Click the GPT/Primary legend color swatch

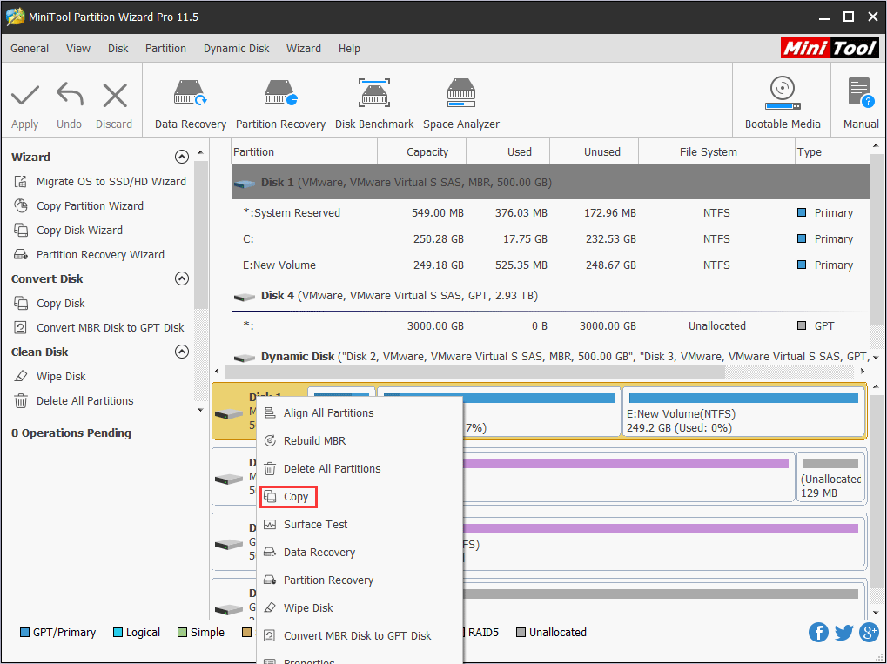(x=24, y=633)
